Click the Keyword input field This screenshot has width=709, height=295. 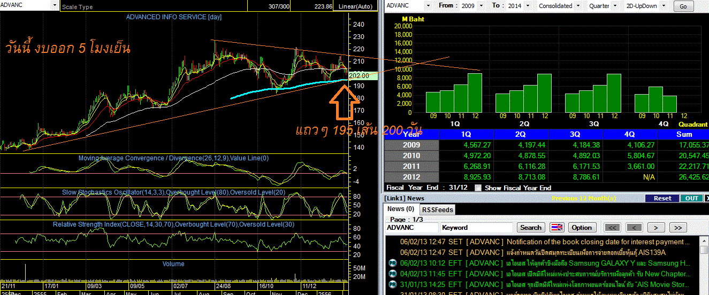(476, 227)
